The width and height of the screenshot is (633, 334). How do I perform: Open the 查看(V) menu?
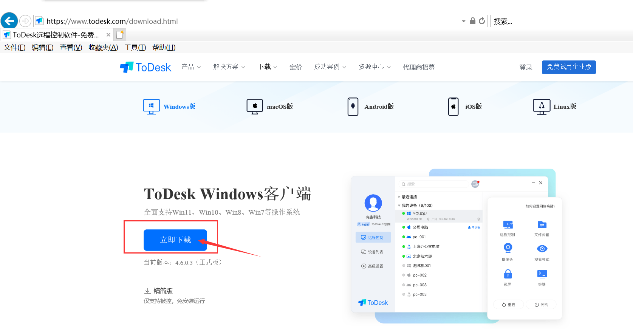coord(71,47)
